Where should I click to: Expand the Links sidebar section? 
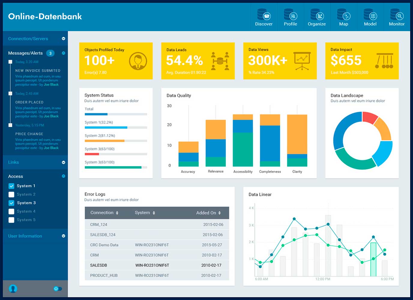point(63,162)
